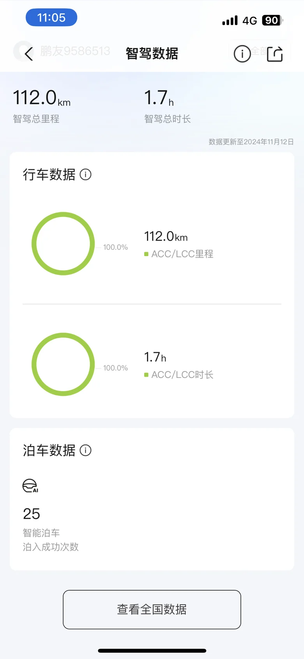Viewport: 304px width, 659px height.
Task: Tap the green ACC/LCC时长 legend swatch
Action: [146, 375]
